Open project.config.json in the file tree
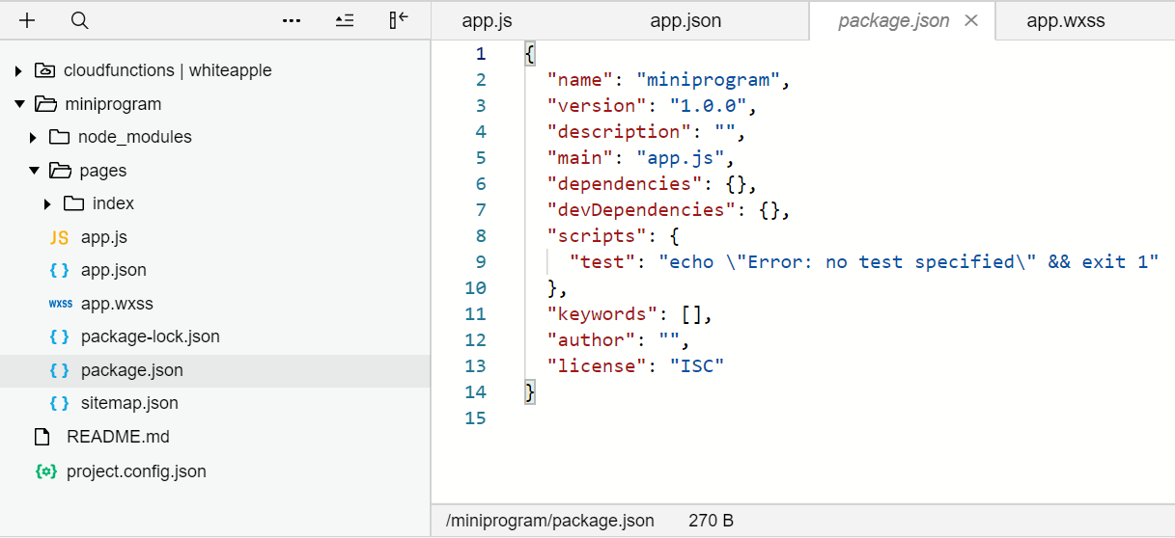Viewport: 1175px width, 538px height. click(136, 471)
